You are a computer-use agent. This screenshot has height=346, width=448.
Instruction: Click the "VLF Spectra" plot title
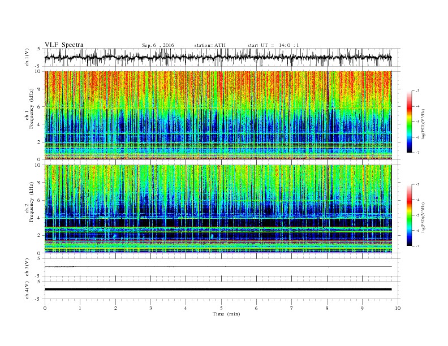tap(64, 45)
